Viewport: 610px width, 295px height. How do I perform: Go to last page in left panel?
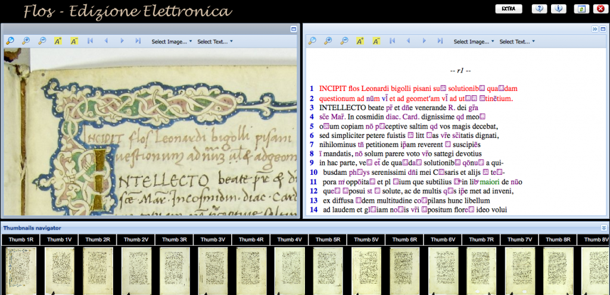pyautogui.click(x=138, y=41)
